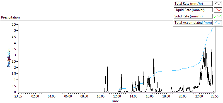
Task: Click the Time x-axis title
Action: click(115, 101)
